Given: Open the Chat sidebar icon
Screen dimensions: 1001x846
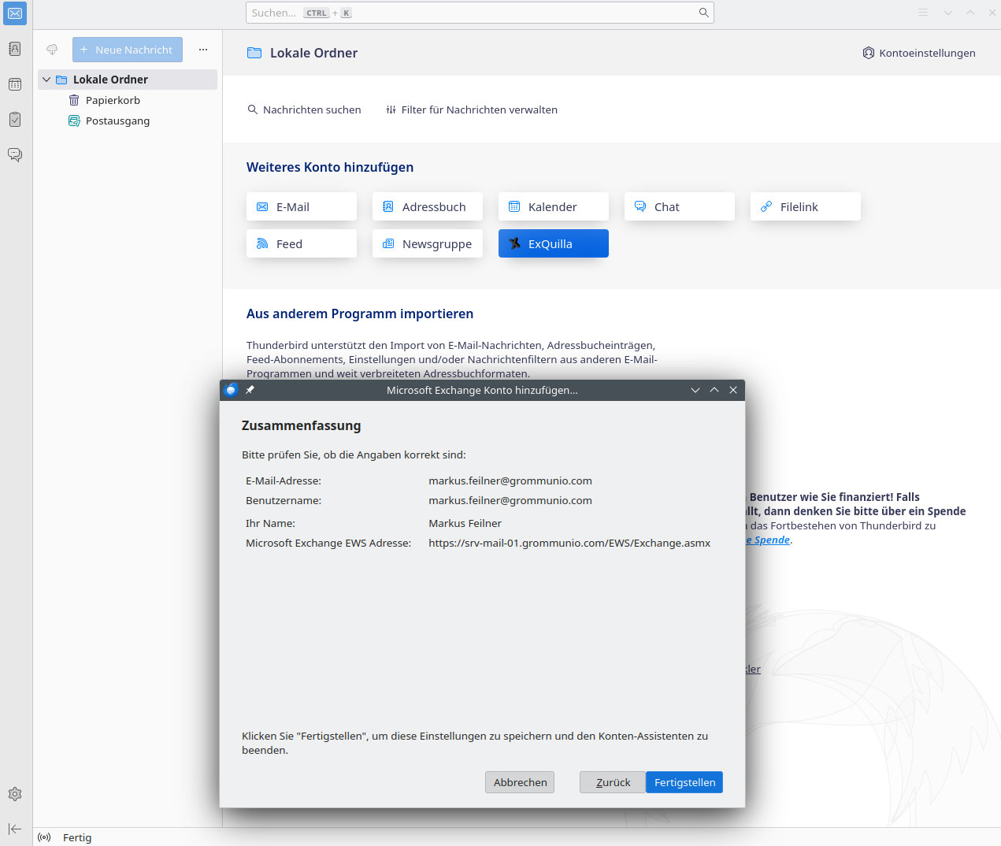Looking at the screenshot, I should tap(15, 154).
